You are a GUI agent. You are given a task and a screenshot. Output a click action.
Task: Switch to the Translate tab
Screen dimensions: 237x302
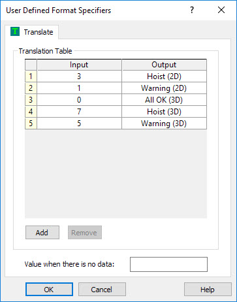click(32, 32)
